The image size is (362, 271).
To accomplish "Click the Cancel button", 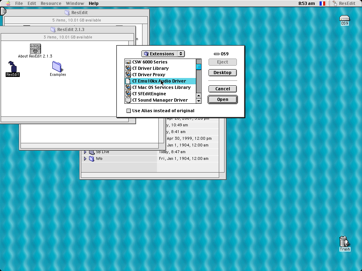I will [x=223, y=89].
